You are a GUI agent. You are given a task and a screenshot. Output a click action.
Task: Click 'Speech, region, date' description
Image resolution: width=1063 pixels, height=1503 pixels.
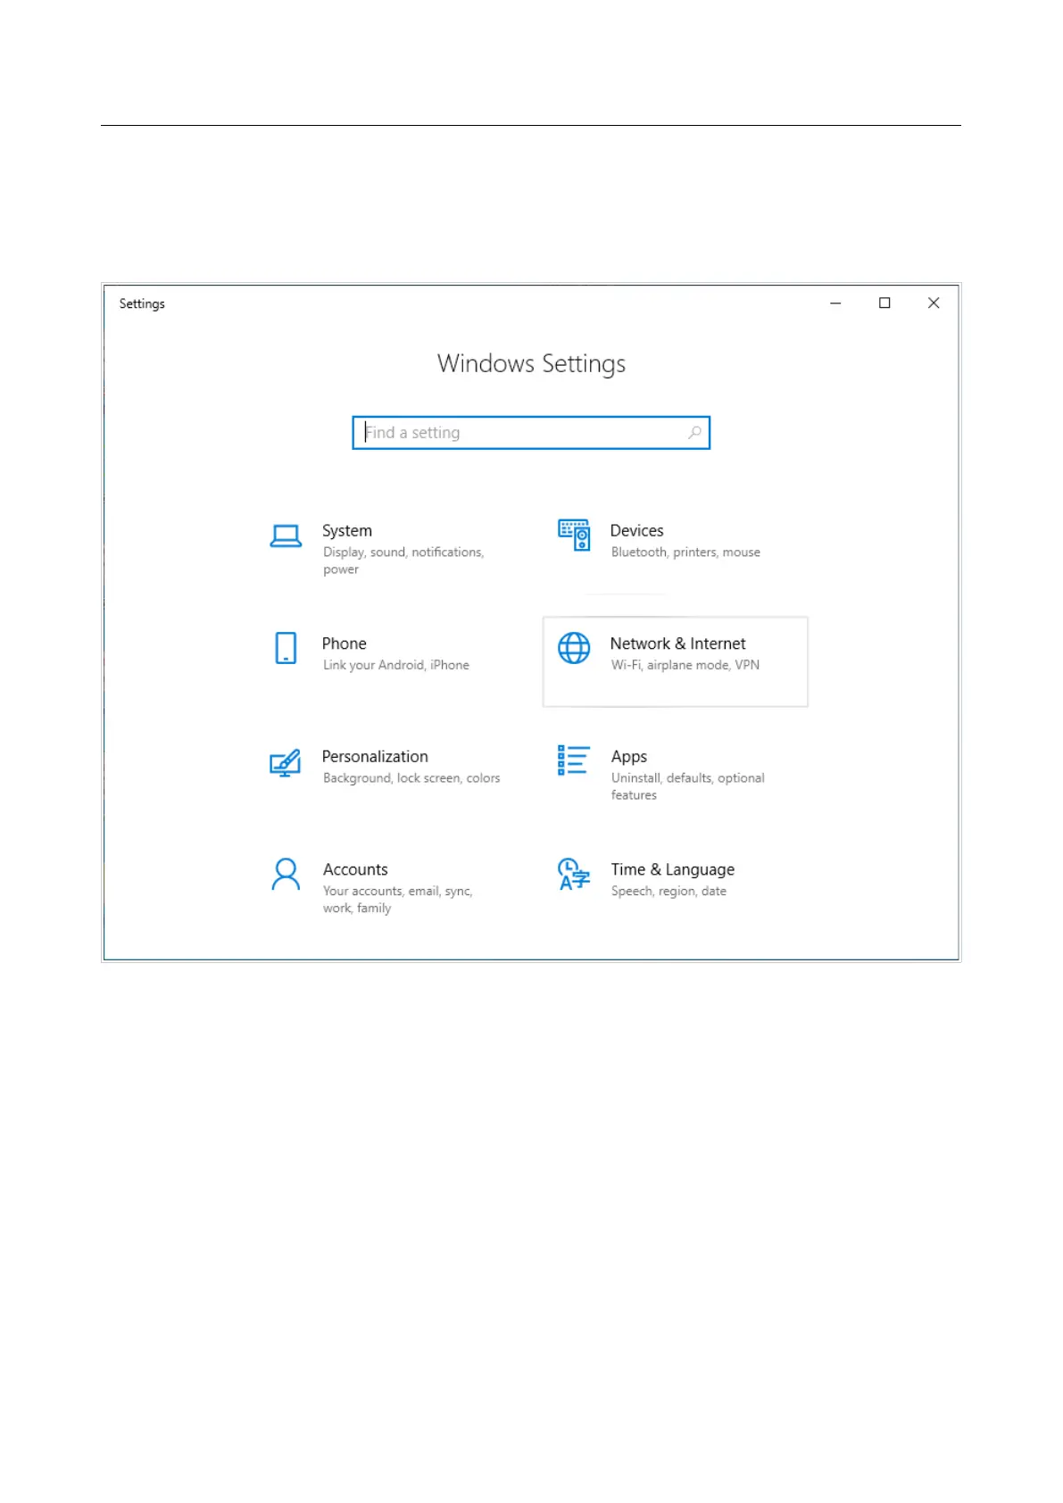669,892
